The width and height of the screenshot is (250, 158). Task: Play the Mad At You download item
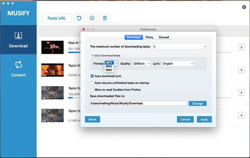click(x=241, y=47)
